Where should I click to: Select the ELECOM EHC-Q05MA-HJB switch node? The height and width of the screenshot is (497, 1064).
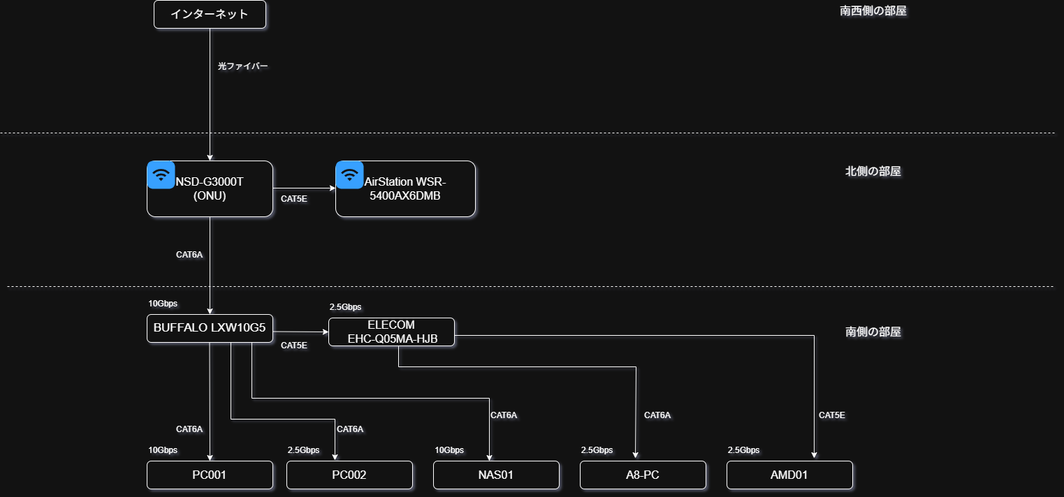(x=391, y=332)
